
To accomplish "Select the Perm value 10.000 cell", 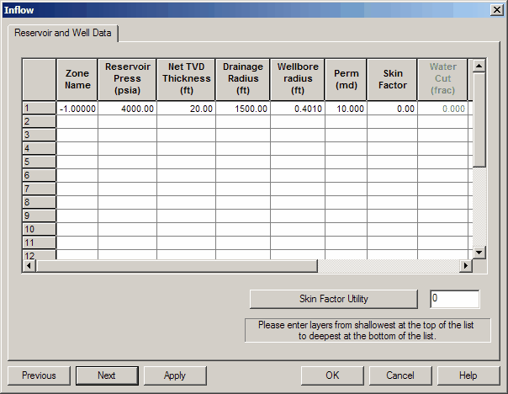I will [x=346, y=109].
